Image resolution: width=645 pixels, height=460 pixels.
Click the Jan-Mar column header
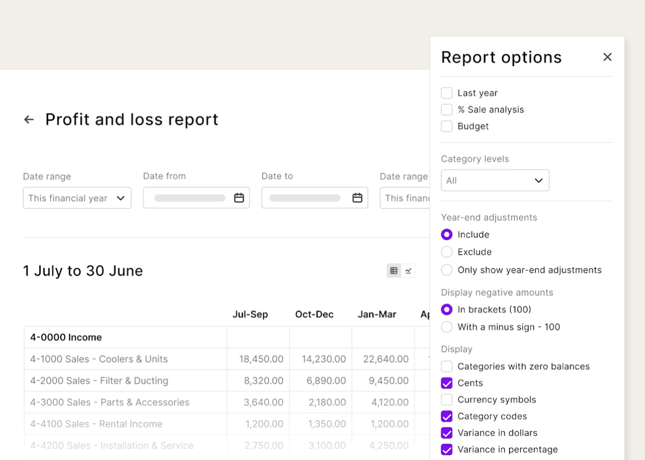click(377, 314)
